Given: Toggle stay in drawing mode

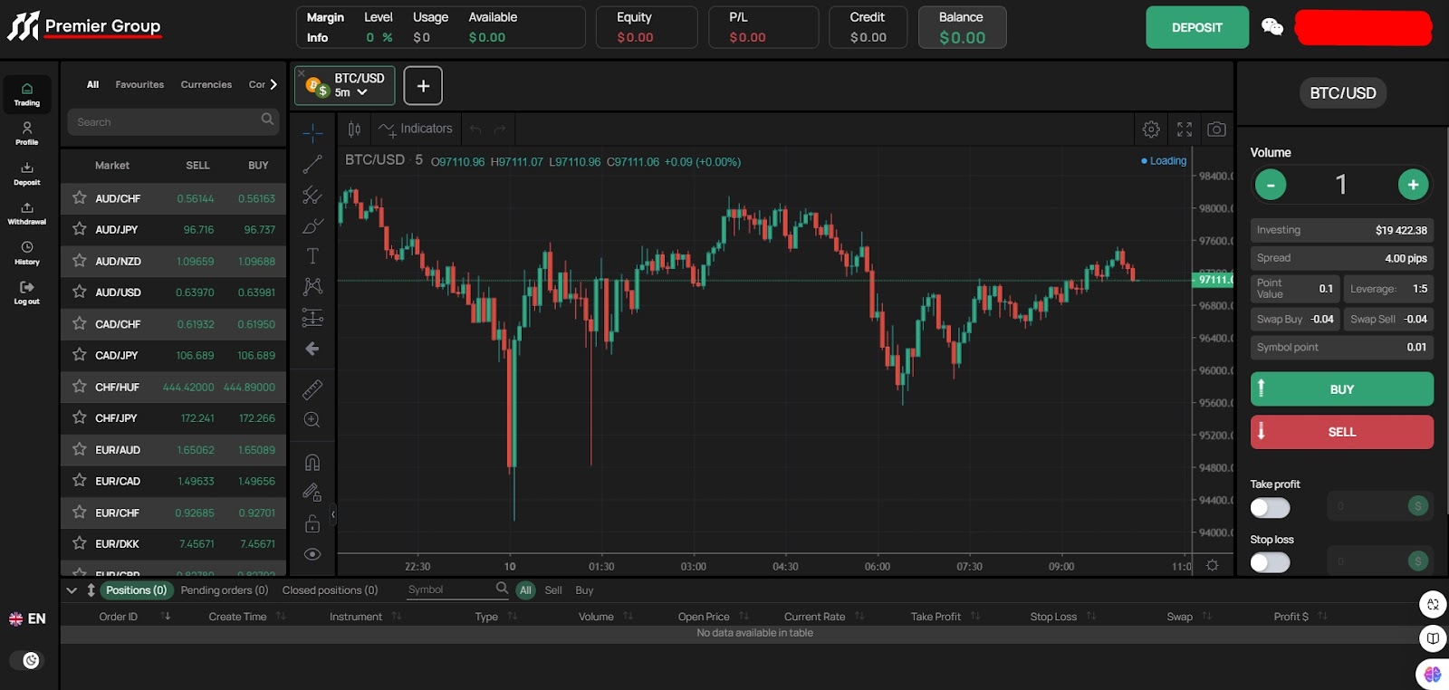Looking at the screenshot, I should coord(312,493).
